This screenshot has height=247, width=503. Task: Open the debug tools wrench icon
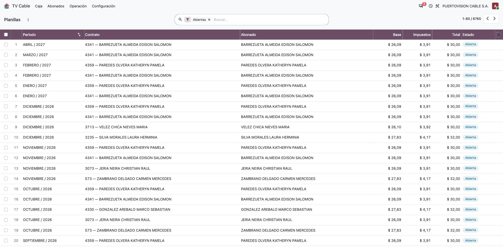[x=437, y=6]
